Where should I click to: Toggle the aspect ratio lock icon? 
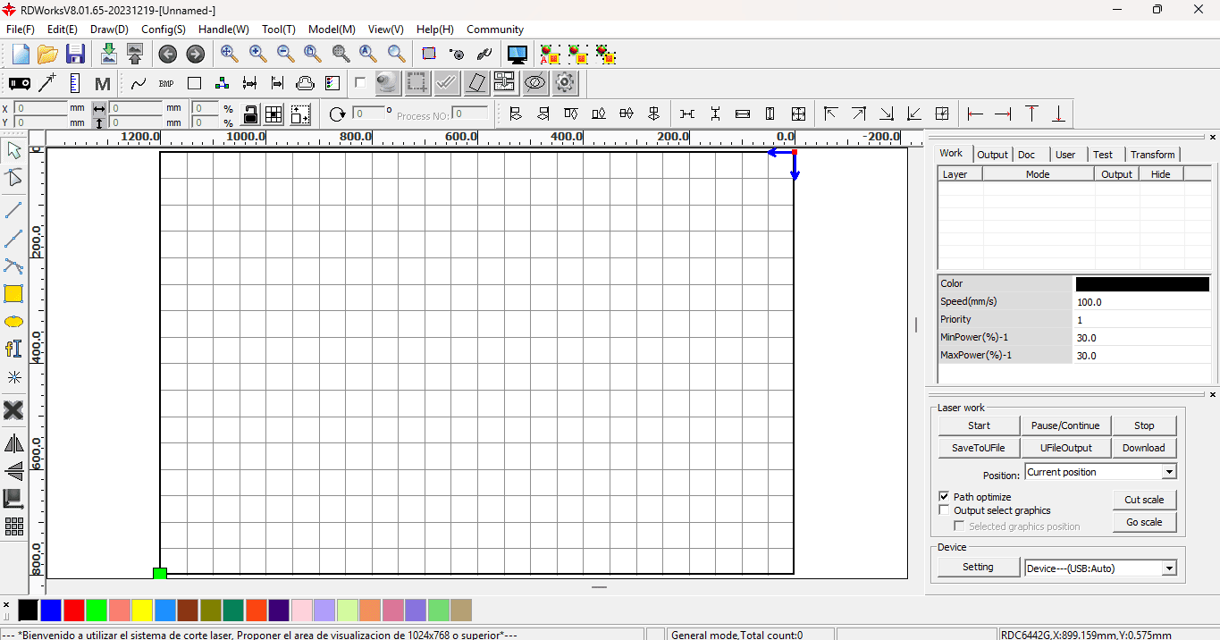click(x=251, y=114)
